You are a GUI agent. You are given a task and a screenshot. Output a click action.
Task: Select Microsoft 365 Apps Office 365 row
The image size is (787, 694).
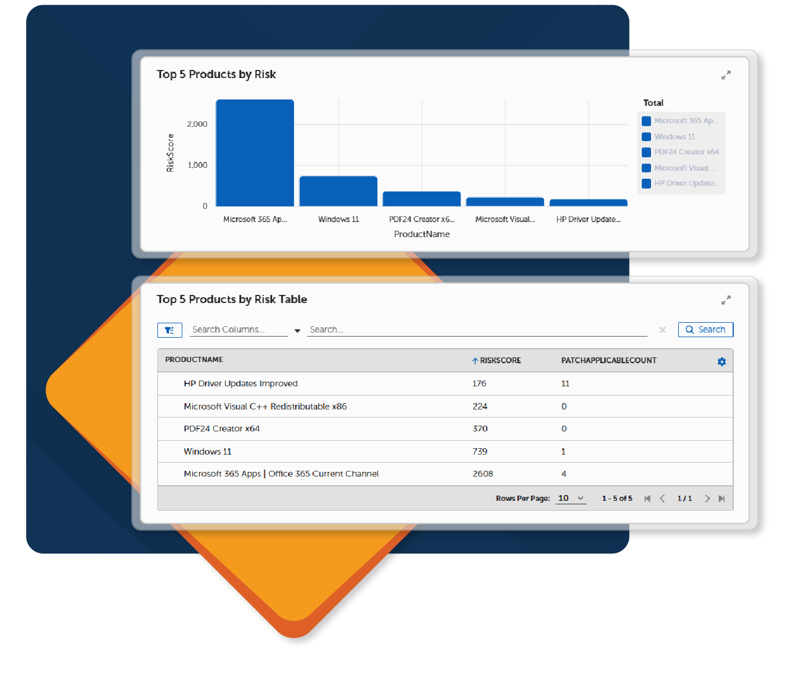click(x=445, y=474)
